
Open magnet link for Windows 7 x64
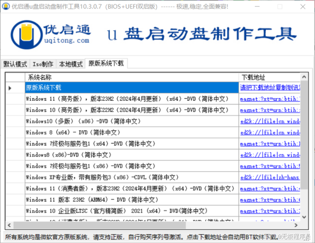(x=270, y=144)
